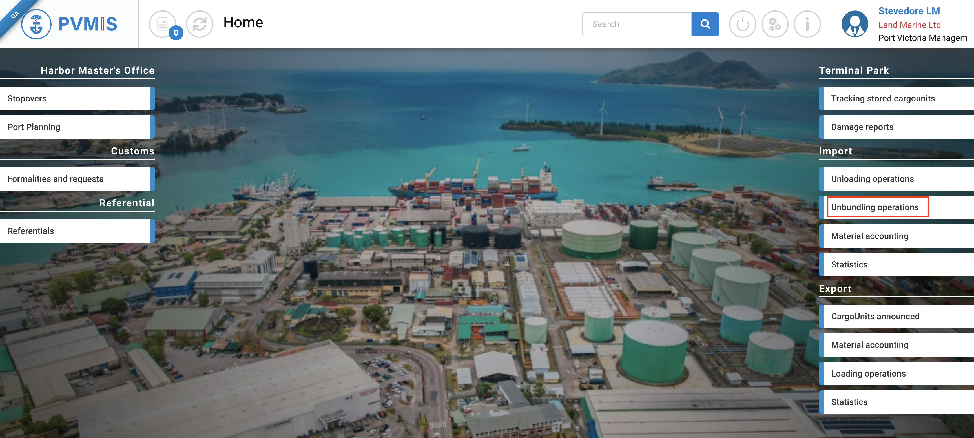Open the settings gears icon
Image resolution: width=974 pixels, height=438 pixels.
point(774,24)
